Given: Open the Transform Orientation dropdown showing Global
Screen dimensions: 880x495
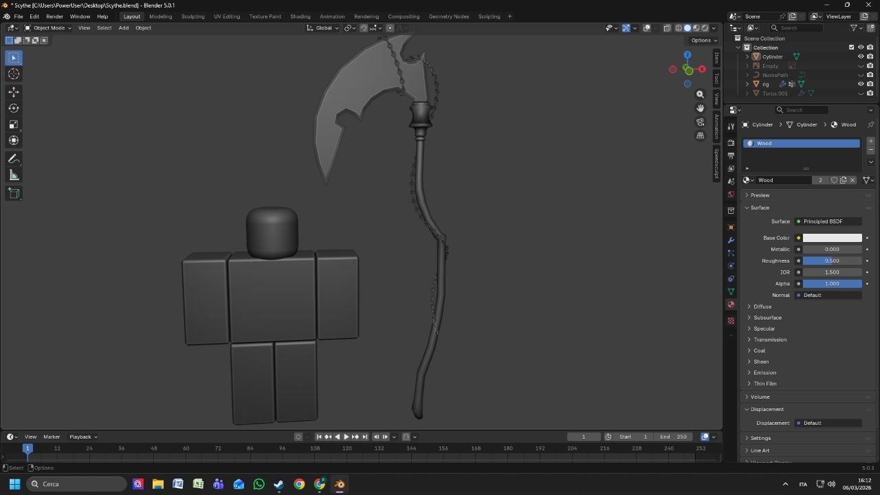Looking at the screenshot, I should point(322,28).
